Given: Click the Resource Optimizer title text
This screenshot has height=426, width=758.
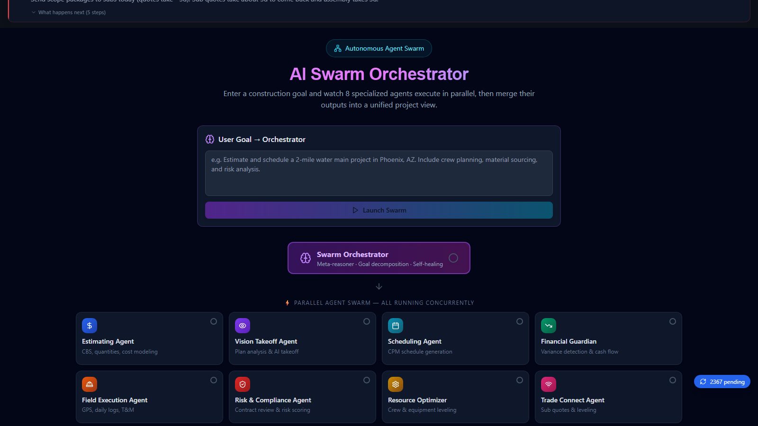Looking at the screenshot, I should click(x=417, y=400).
